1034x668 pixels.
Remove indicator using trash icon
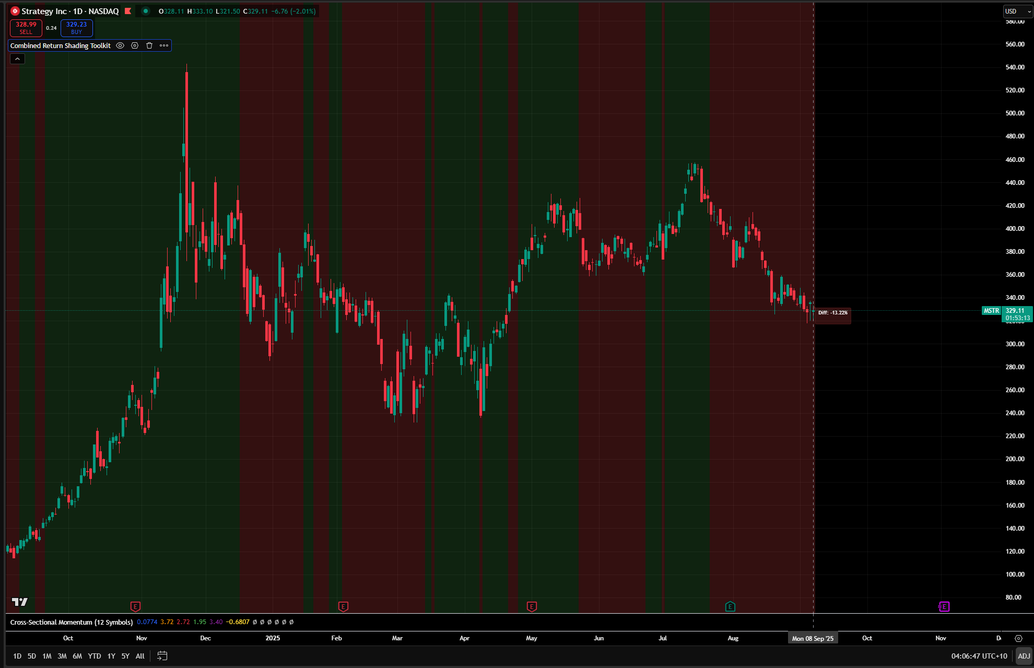[149, 45]
